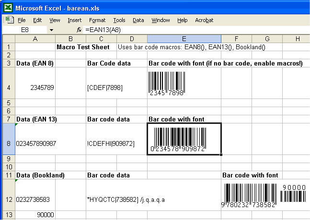Click 'Bar code data' cell in row 11
This screenshot has height=220, width=310.
tap(108, 175)
